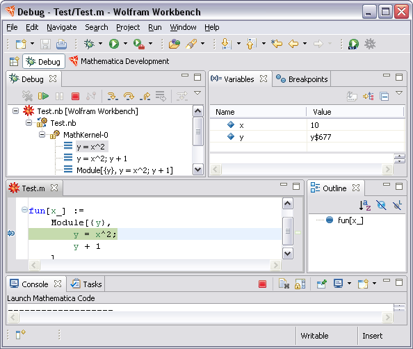Image resolution: width=413 pixels, height=349 pixels.
Task: Close the Test.m editor tab
Action: 54,188
